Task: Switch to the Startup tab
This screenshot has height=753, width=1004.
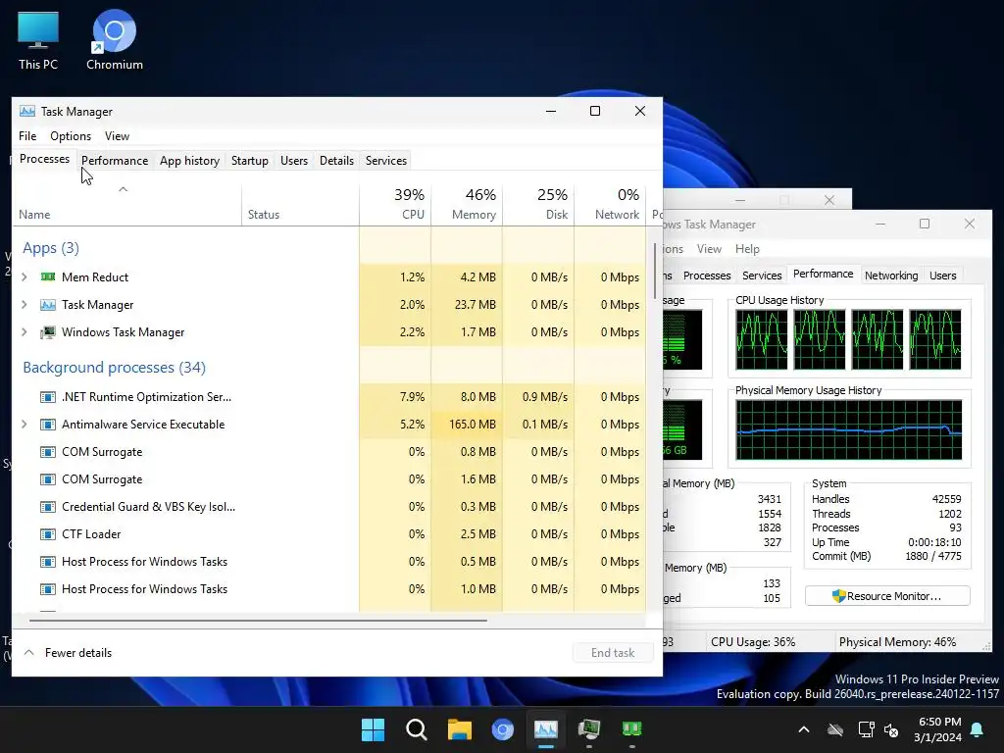Action: click(250, 161)
